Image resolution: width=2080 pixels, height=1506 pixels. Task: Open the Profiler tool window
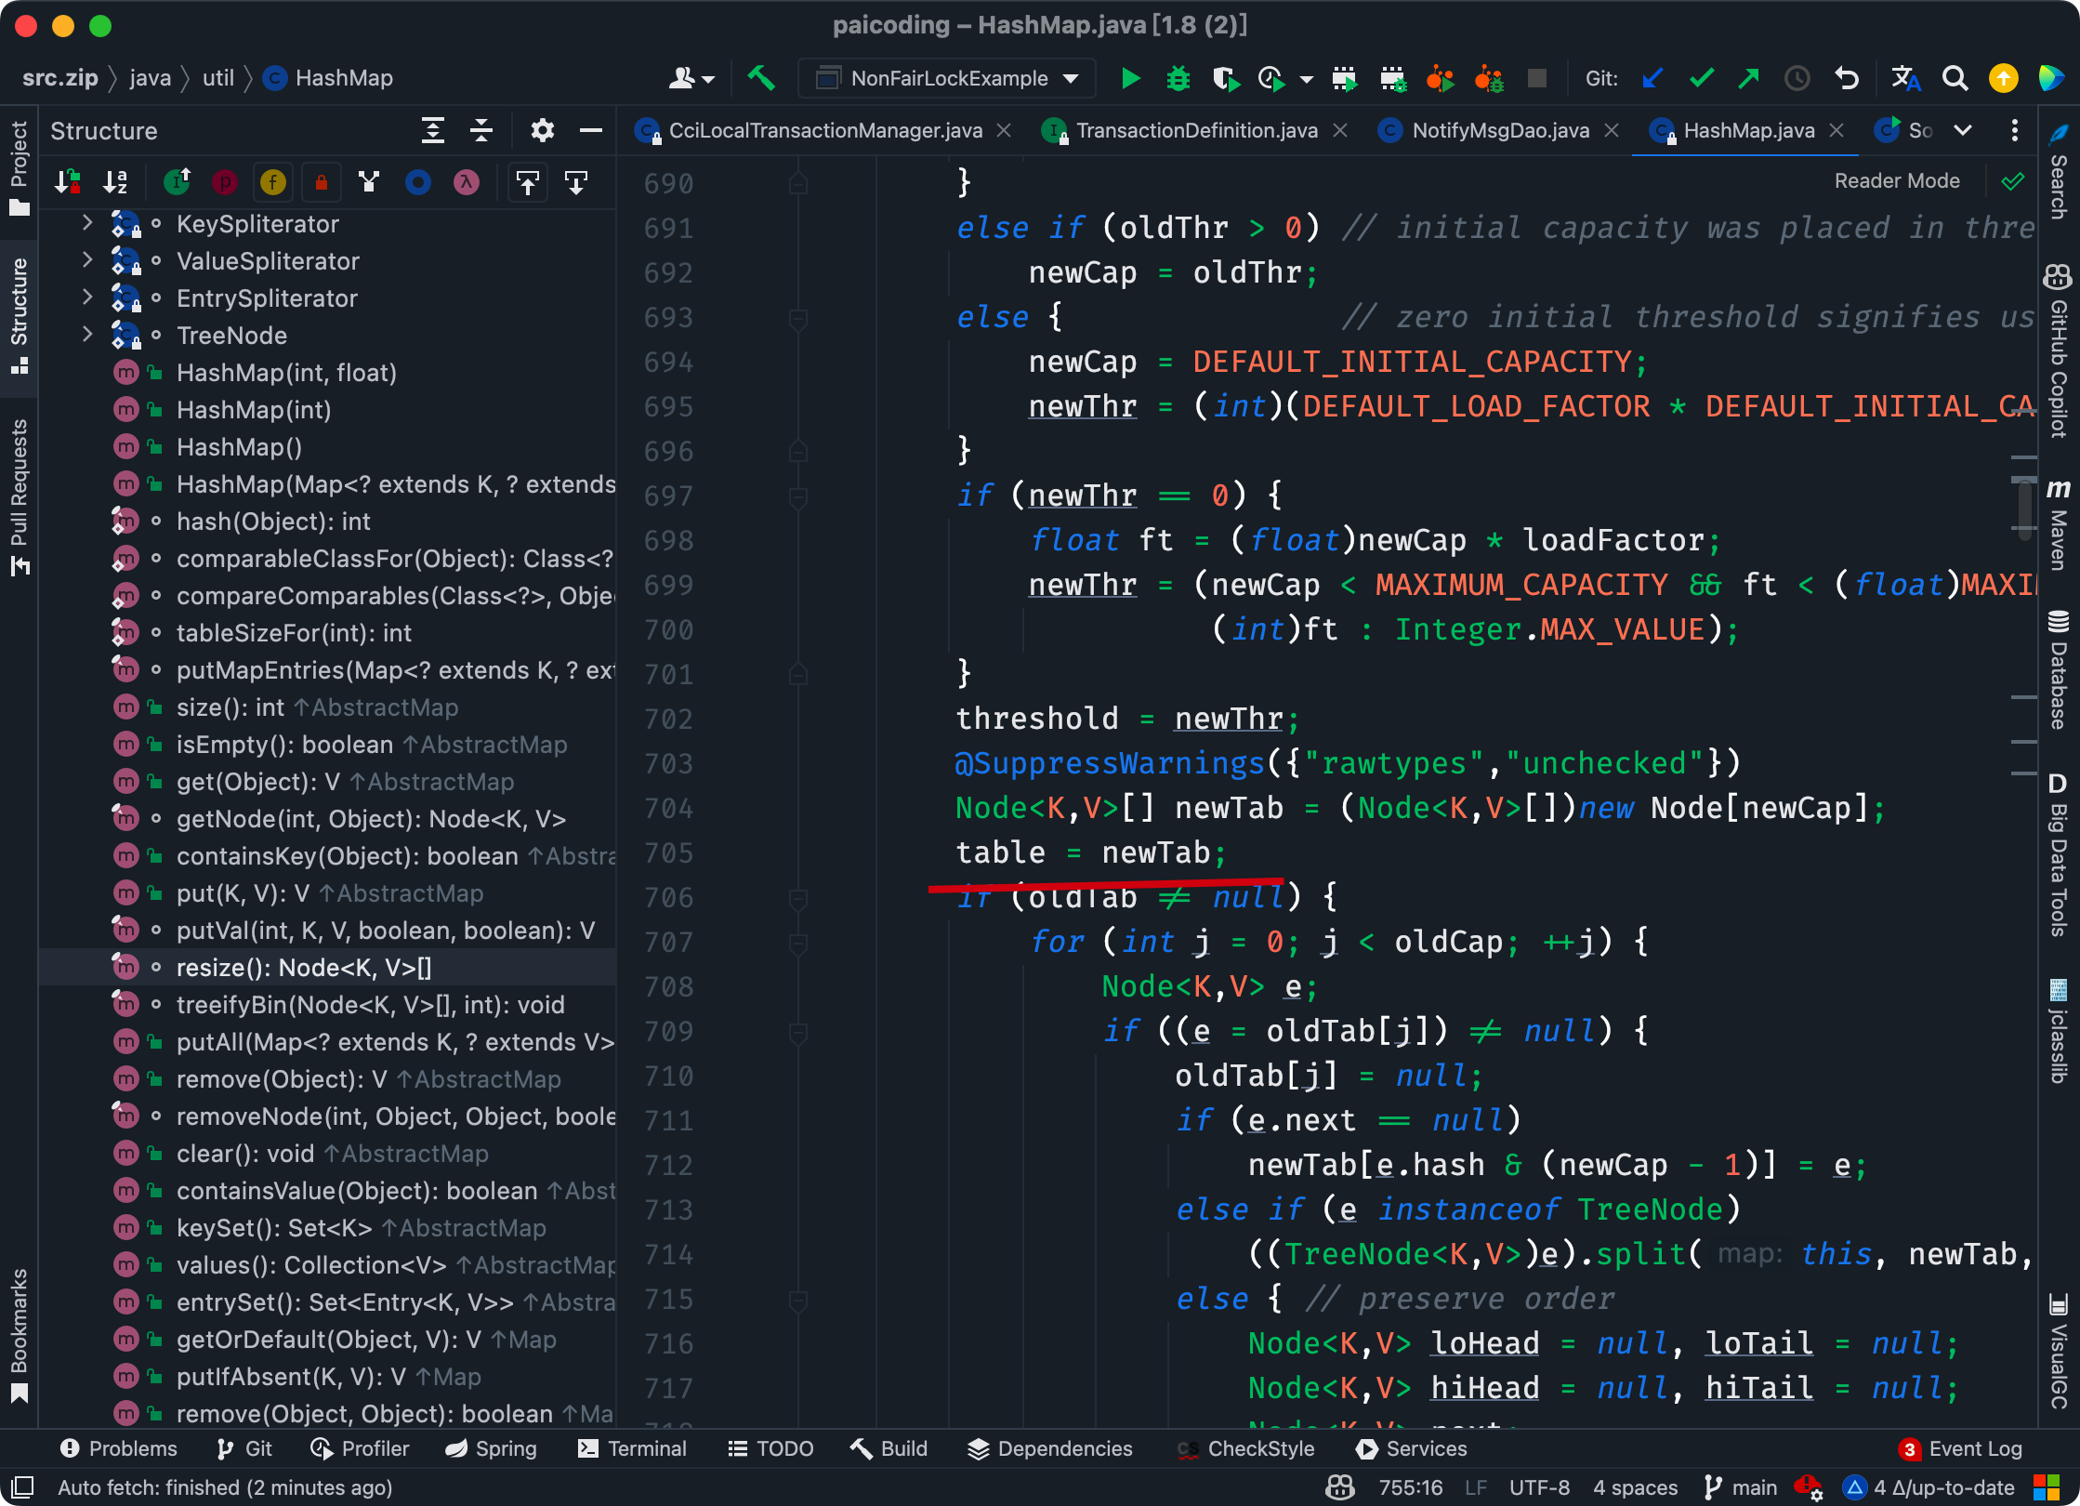click(360, 1448)
